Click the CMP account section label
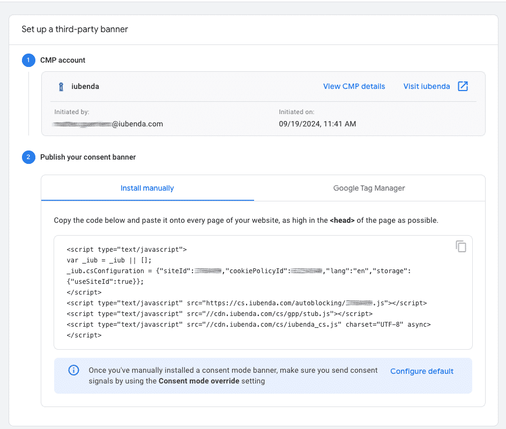 62,60
